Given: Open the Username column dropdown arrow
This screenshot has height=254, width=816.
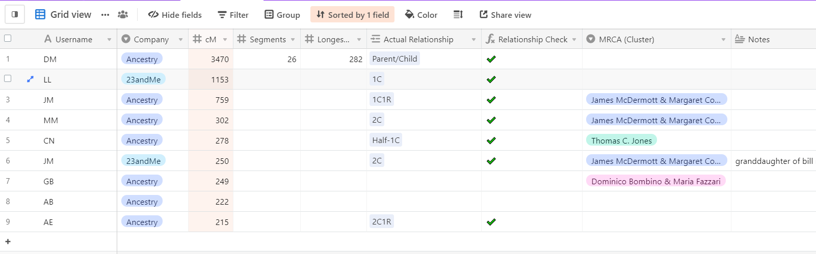Looking at the screenshot, I should point(109,40).
